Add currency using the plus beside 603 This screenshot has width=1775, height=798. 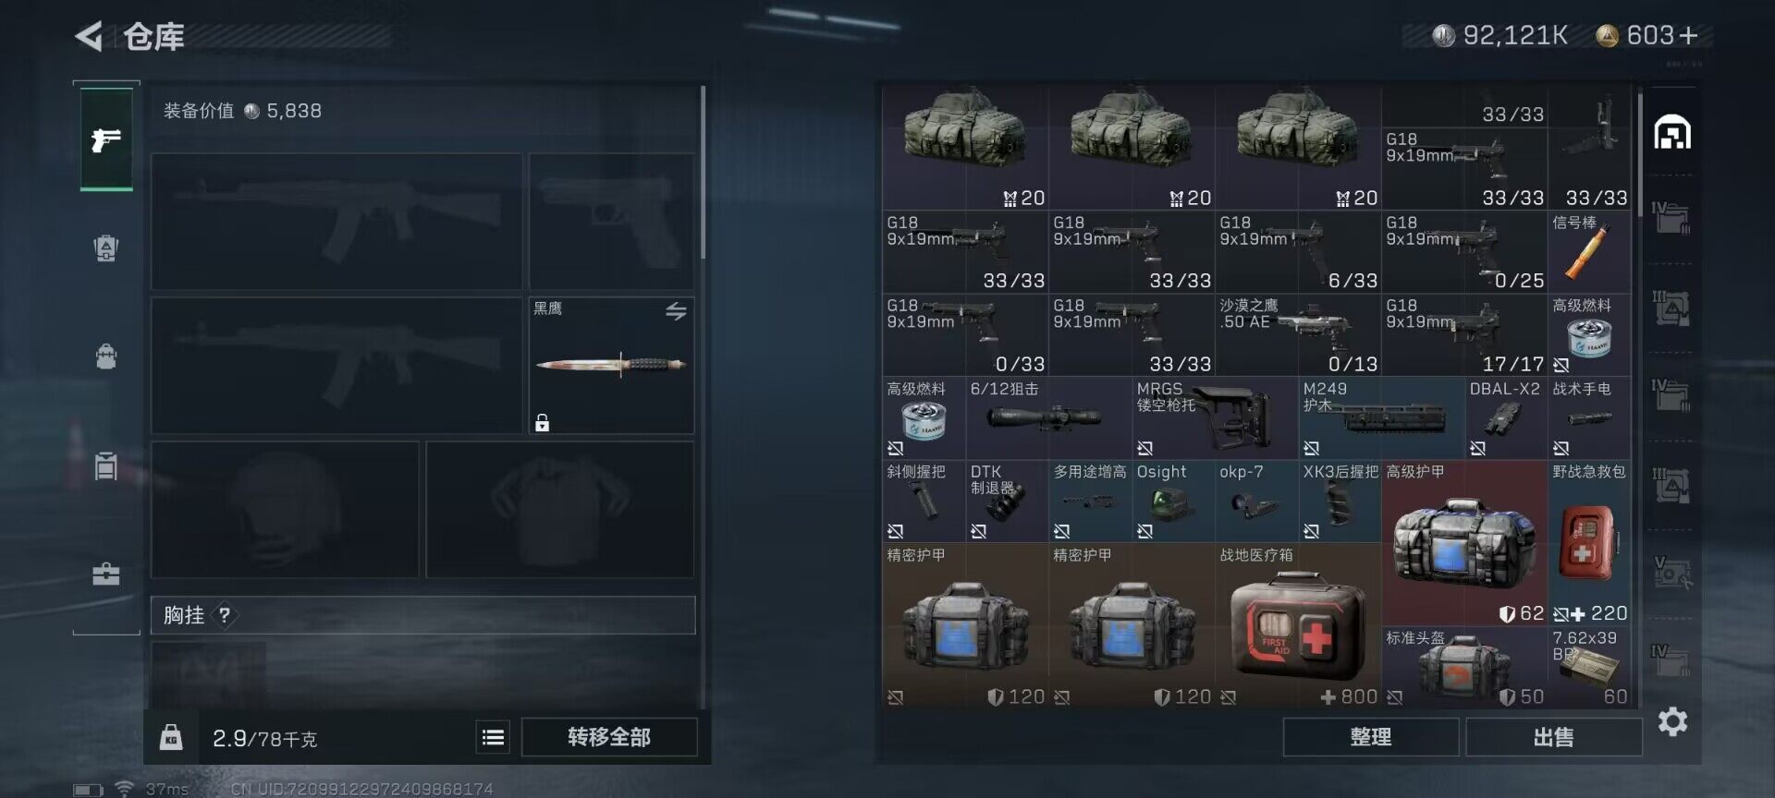(x=1688, y=36)
